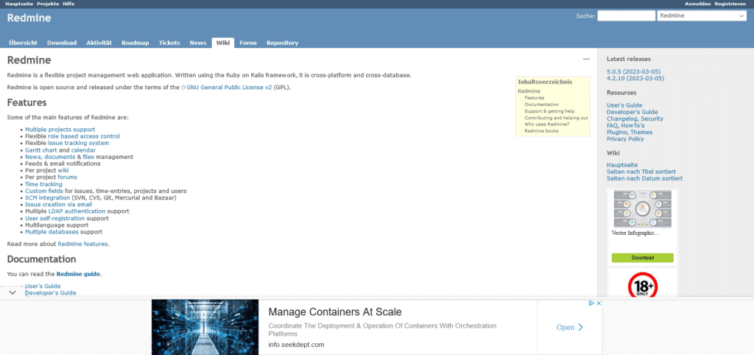Open the Roadmap tab
This screenshot has width=754, height=355.
coord(135,43)
